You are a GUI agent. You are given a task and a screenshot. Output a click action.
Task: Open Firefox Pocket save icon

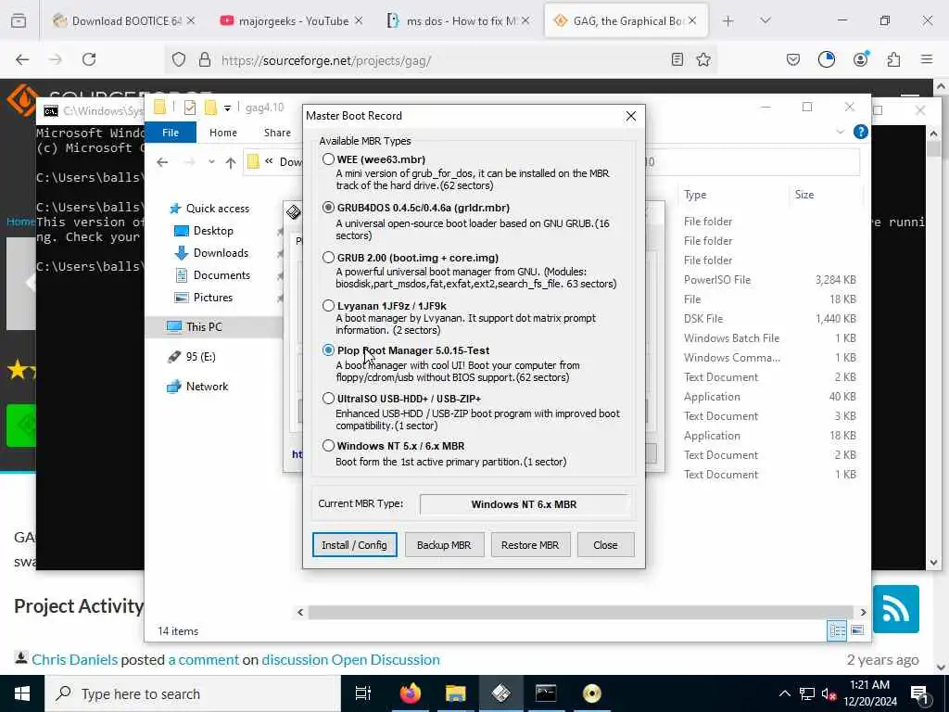(793, 59)
